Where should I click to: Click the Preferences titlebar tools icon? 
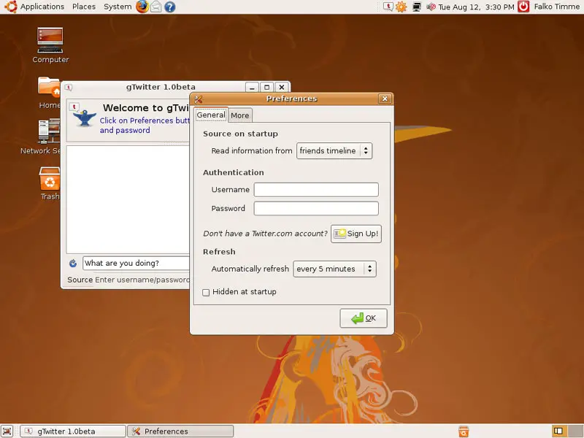tap(198, 99)
